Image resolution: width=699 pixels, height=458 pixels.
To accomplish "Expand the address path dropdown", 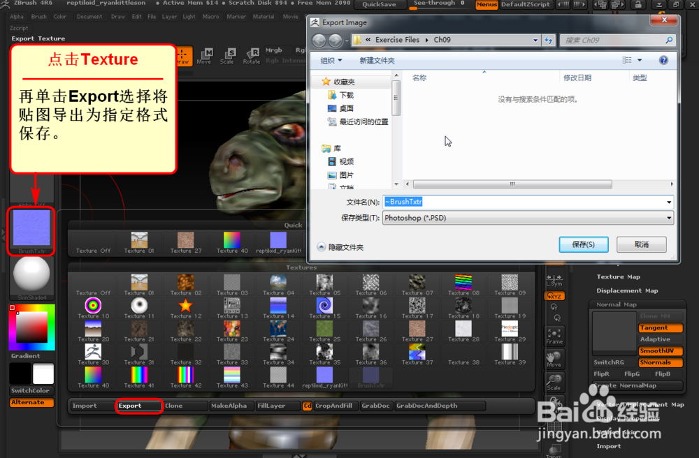I will click(x=535, y=40).
